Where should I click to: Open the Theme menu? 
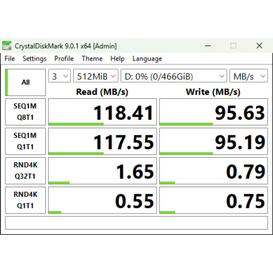point(92,58)
